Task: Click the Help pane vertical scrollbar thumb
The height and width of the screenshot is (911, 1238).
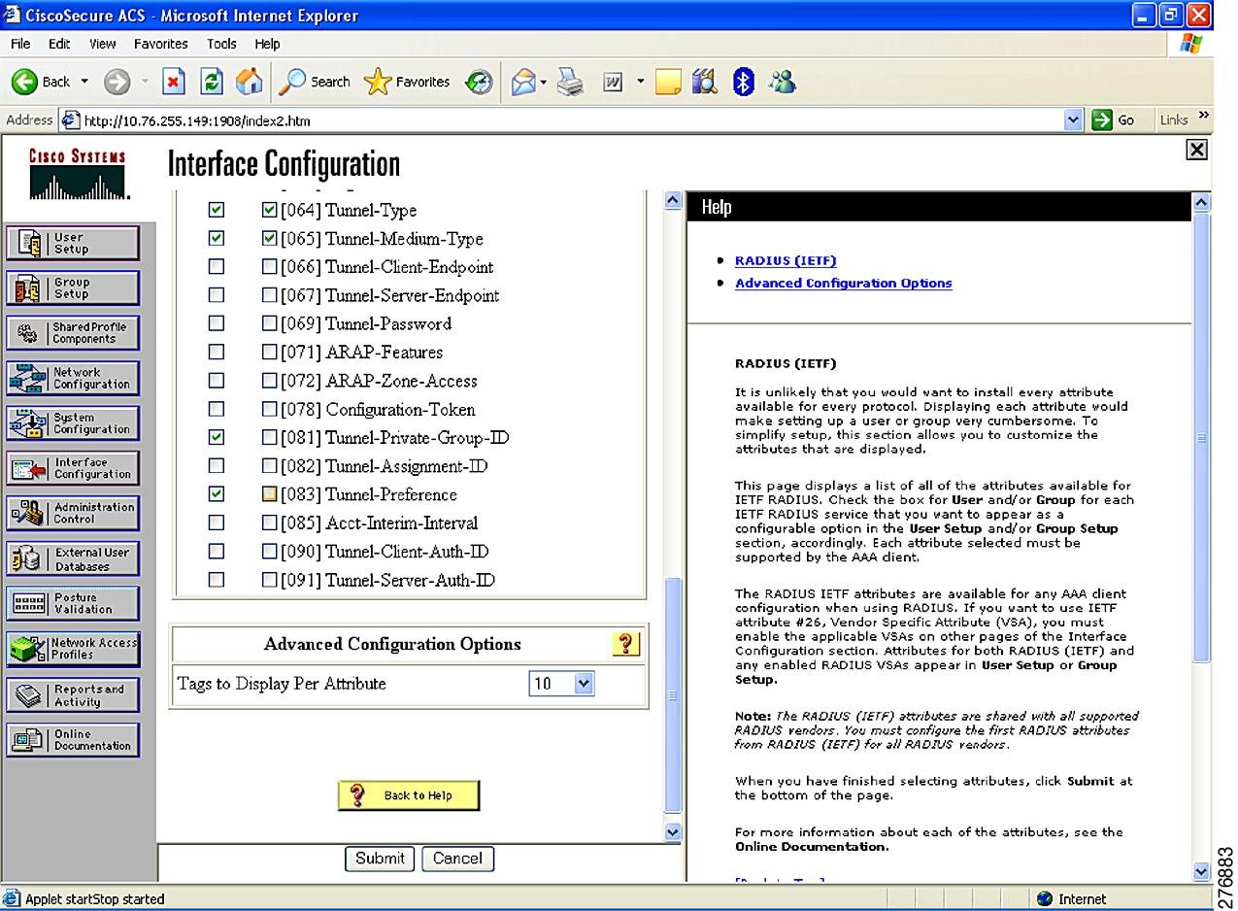Action: 1201,437
